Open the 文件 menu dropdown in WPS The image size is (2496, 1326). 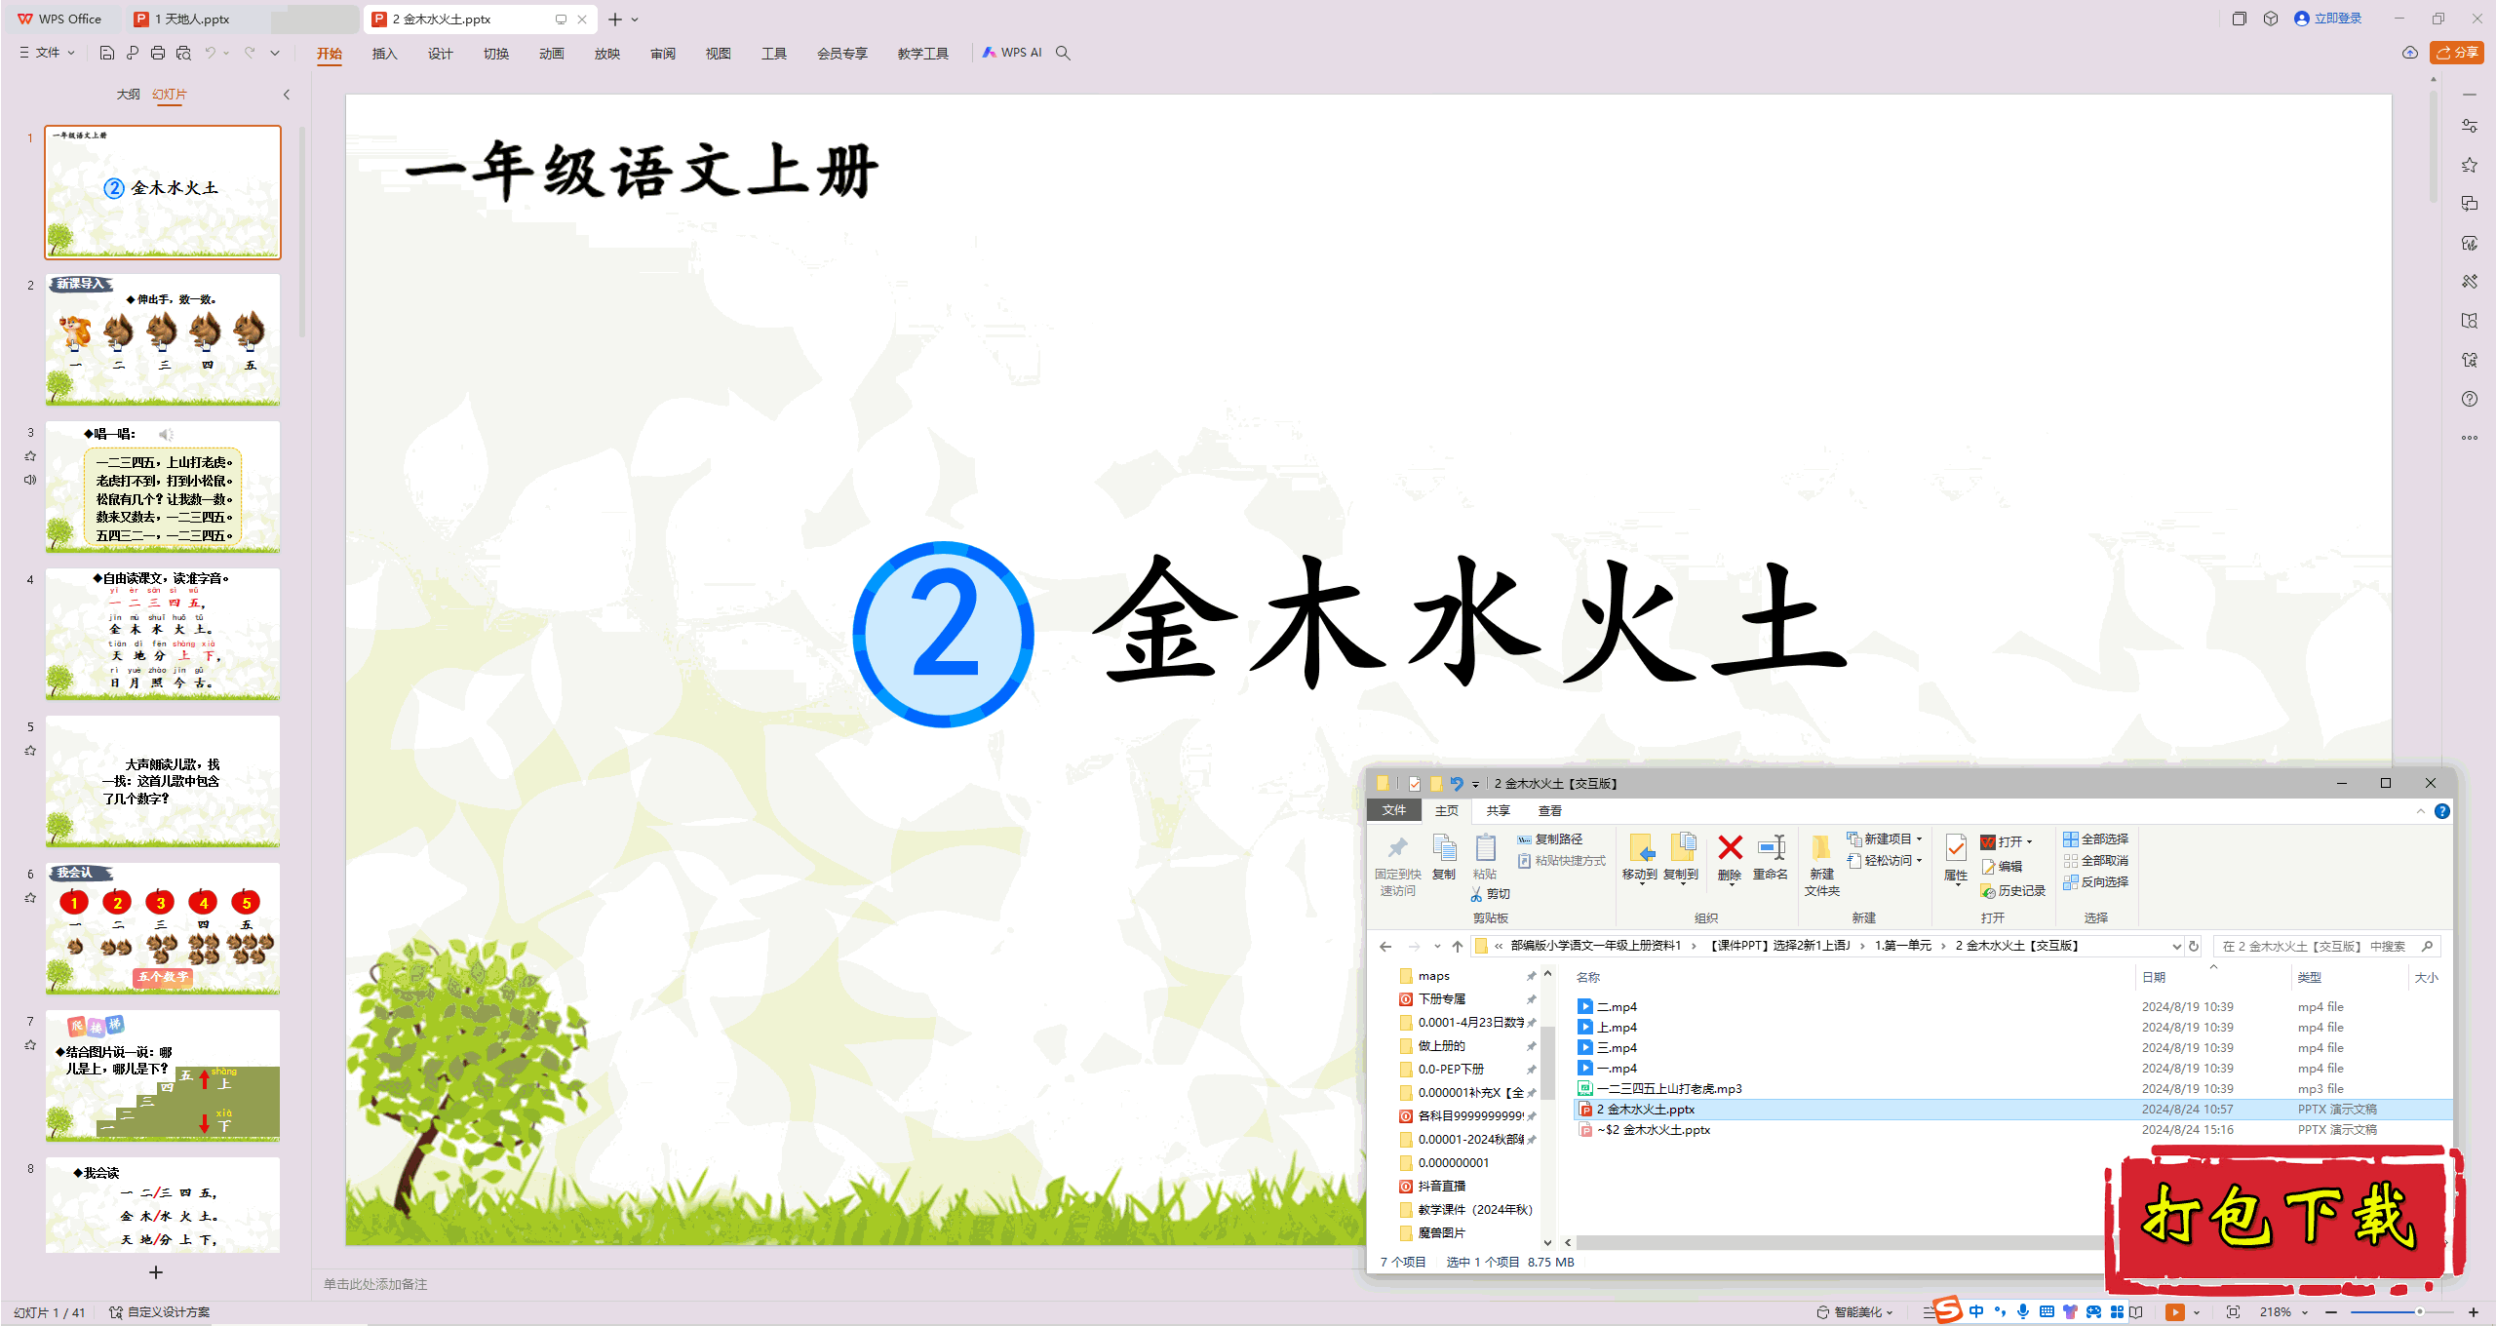47,53
